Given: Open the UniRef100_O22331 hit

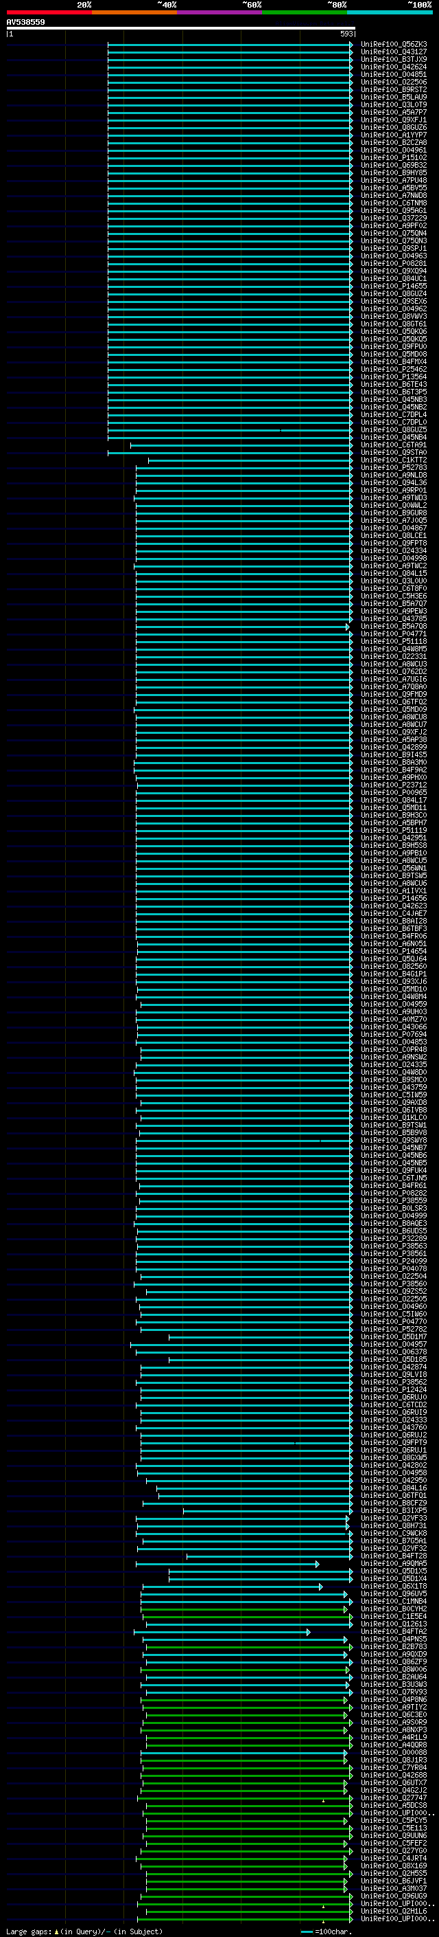Looking at the screenshot, I should 394,656.
